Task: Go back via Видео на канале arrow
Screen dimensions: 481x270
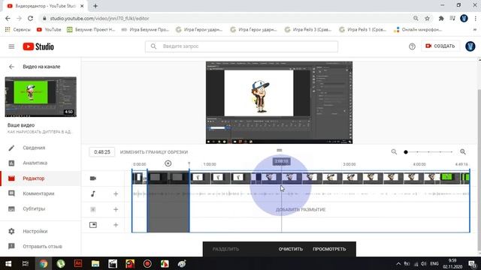Action: [11, 67]
